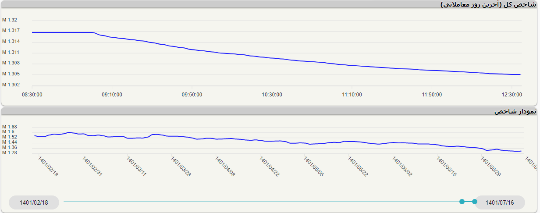540x213 pixels.
Task: Click the شاخص کل (آخرین روز معاملاتی) panel header
Action: click(x=488, y=4)
